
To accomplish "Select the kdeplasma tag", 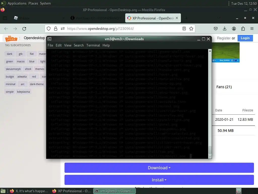I will (x=23, y=92).
